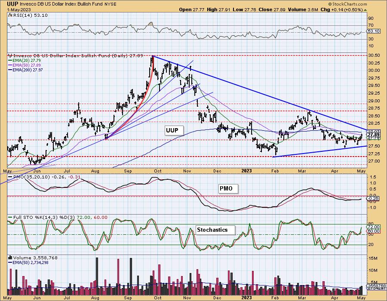Click the EMA(200) 27.97 legend entry
This screenshot has width=387, height=301.
tap(25, 70)
